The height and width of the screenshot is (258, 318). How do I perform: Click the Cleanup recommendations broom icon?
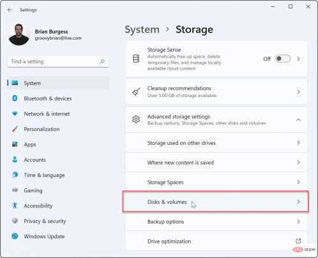[136, 92]
